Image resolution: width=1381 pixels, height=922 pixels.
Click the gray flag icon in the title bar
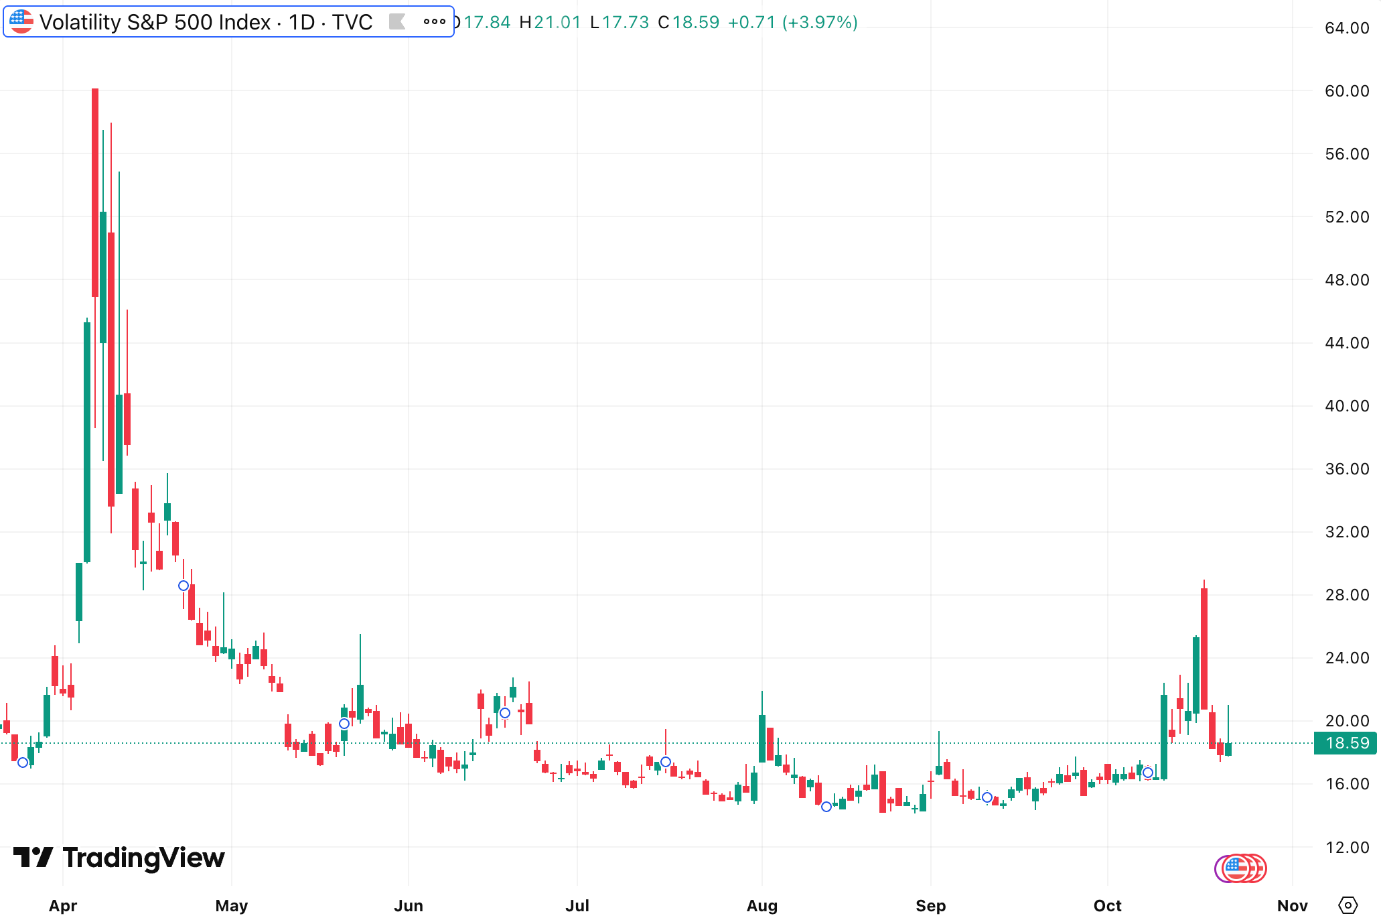click(397, 22)
